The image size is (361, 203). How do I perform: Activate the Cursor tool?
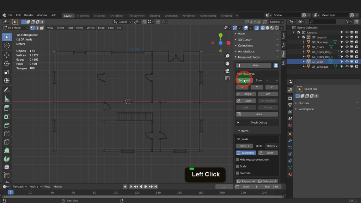(6, 46)
